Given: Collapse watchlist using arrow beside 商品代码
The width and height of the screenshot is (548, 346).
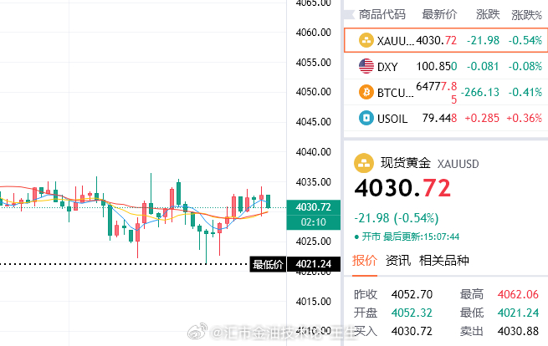Looking at the screenshot, I should point(349,14).
